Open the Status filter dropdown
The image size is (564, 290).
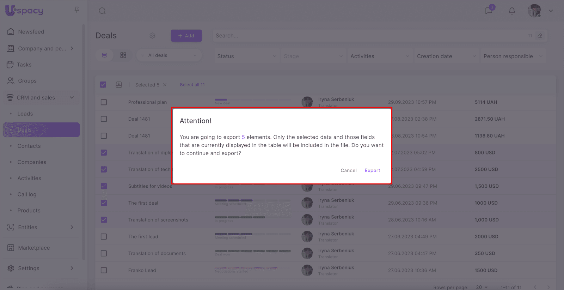coord(246,56)
